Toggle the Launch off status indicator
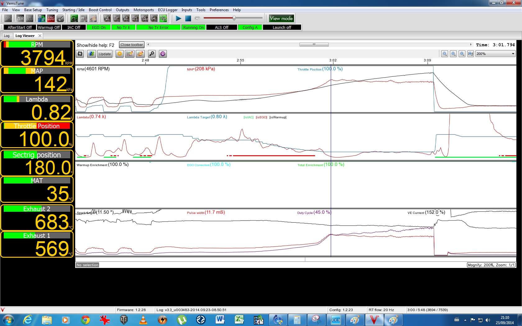This screenshot has width=522, height=326. click(282, 28)
